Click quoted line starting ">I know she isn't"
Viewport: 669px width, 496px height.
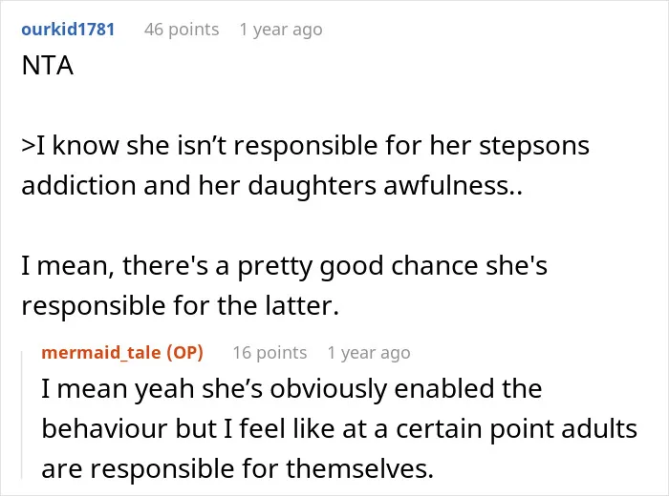[306, 146]
